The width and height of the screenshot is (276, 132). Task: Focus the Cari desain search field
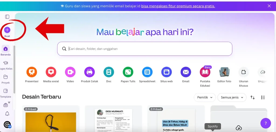click(x=145, y=49)
